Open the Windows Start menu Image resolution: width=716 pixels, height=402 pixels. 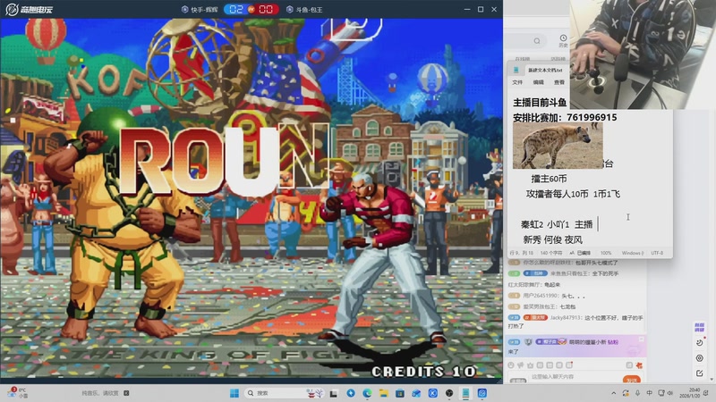click(x=234, y=393)
